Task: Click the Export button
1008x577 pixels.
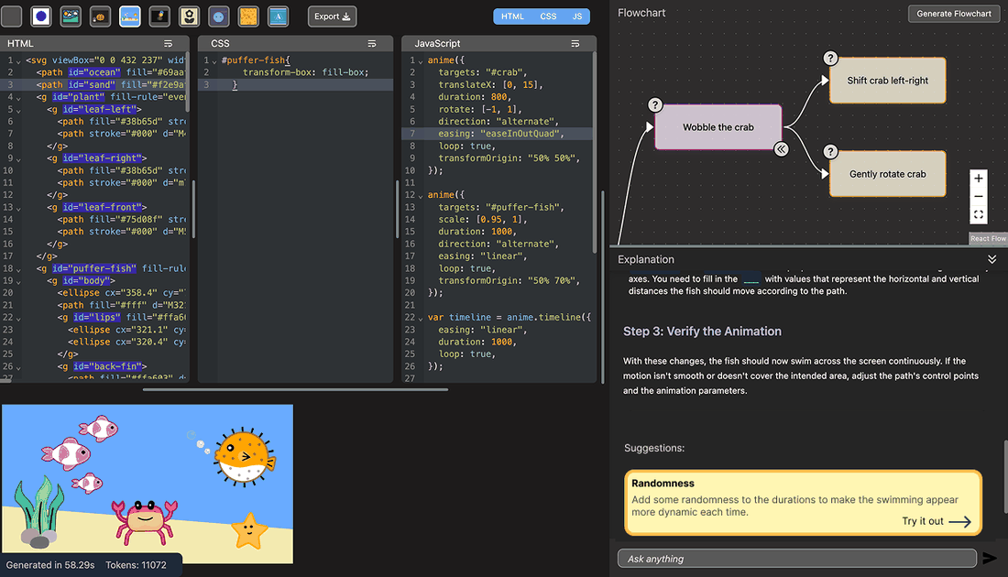Action: [332, 16]
